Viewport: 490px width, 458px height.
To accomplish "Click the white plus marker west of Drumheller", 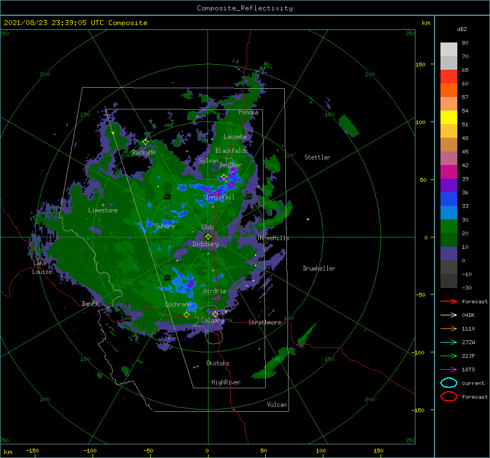I will (308, 219).
